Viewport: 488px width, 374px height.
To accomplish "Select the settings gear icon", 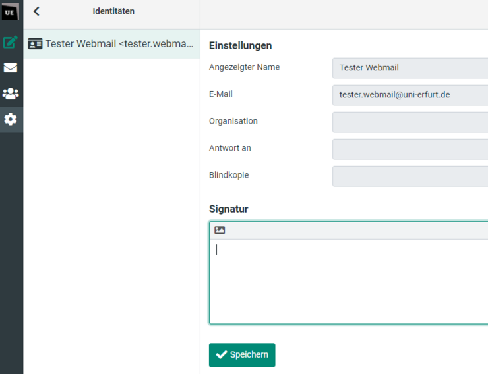I will pyautogui.click(x=11, y=120).
